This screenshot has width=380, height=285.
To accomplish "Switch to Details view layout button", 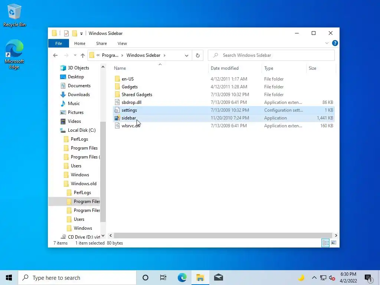I will pyautogui.click(x=325, y=243).
